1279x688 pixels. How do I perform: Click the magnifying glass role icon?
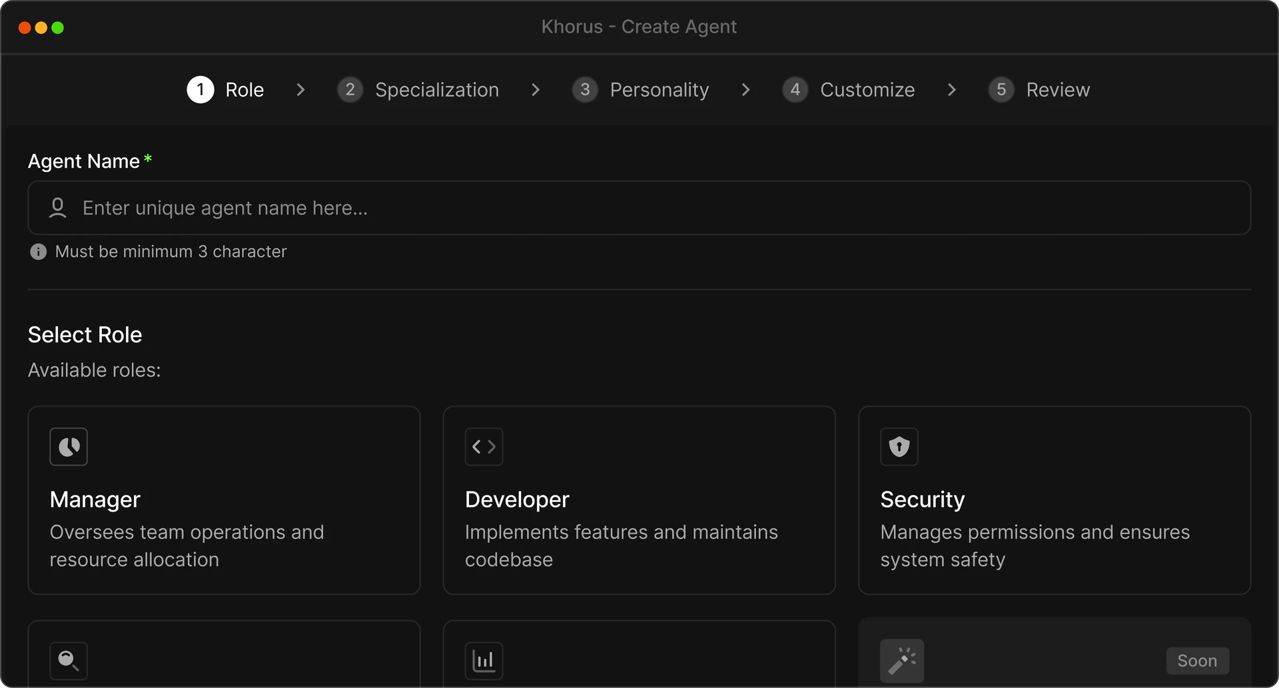pyautogui.click(x=69, y=661)
